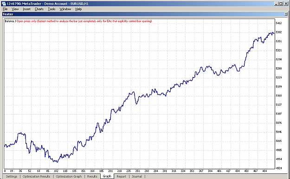Click the 351 label on the trade axis
The height and width of the screenshot is (179, 290).
tap(192, 171)
